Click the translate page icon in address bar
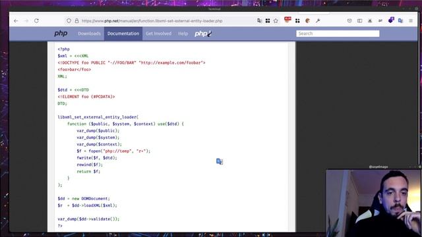422x237 pixels. click(259, 20)
